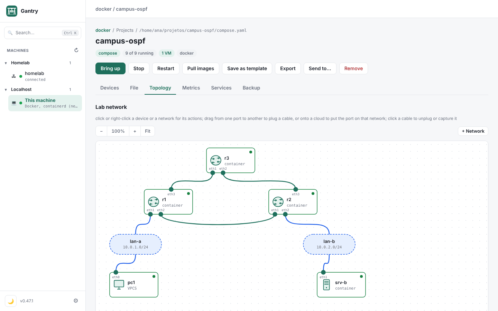Open settings via gear icon

tap(76, 301)
